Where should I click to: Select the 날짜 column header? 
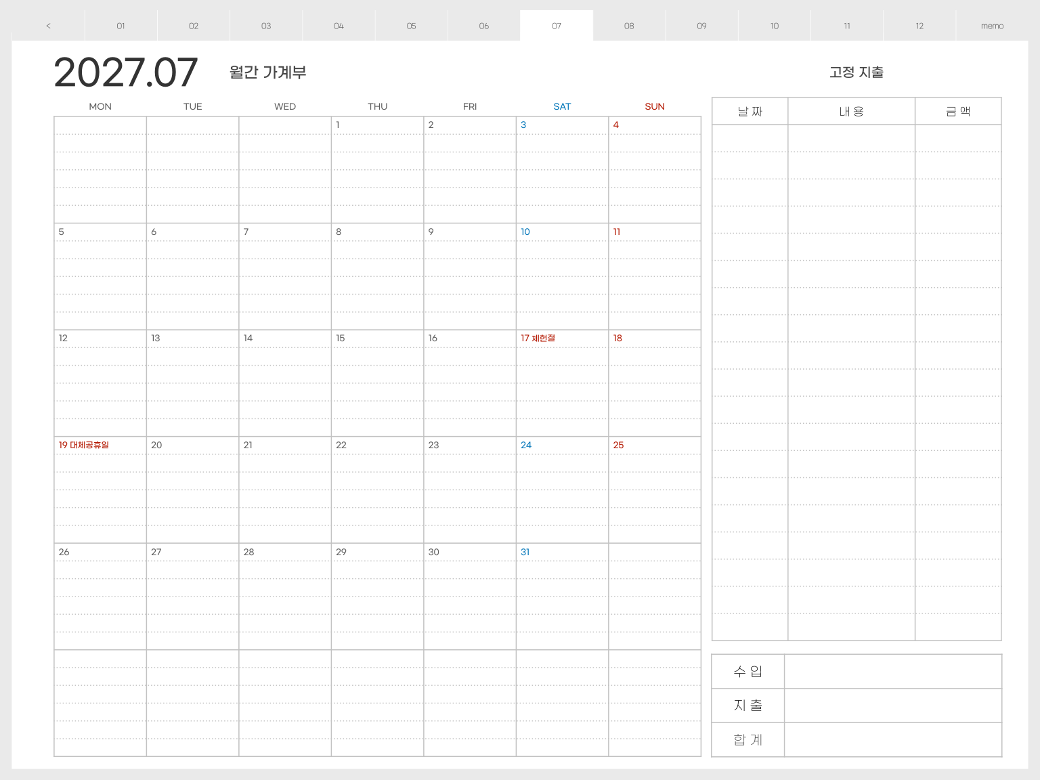coord(750,111)
